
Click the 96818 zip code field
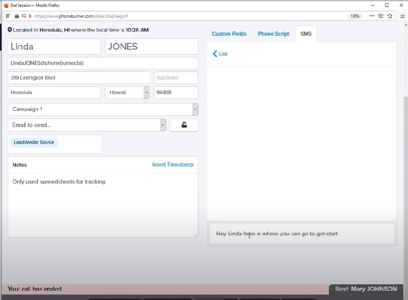[x=176, y=92]
